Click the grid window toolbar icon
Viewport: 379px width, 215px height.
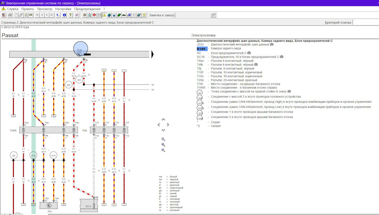pos(84,15)
